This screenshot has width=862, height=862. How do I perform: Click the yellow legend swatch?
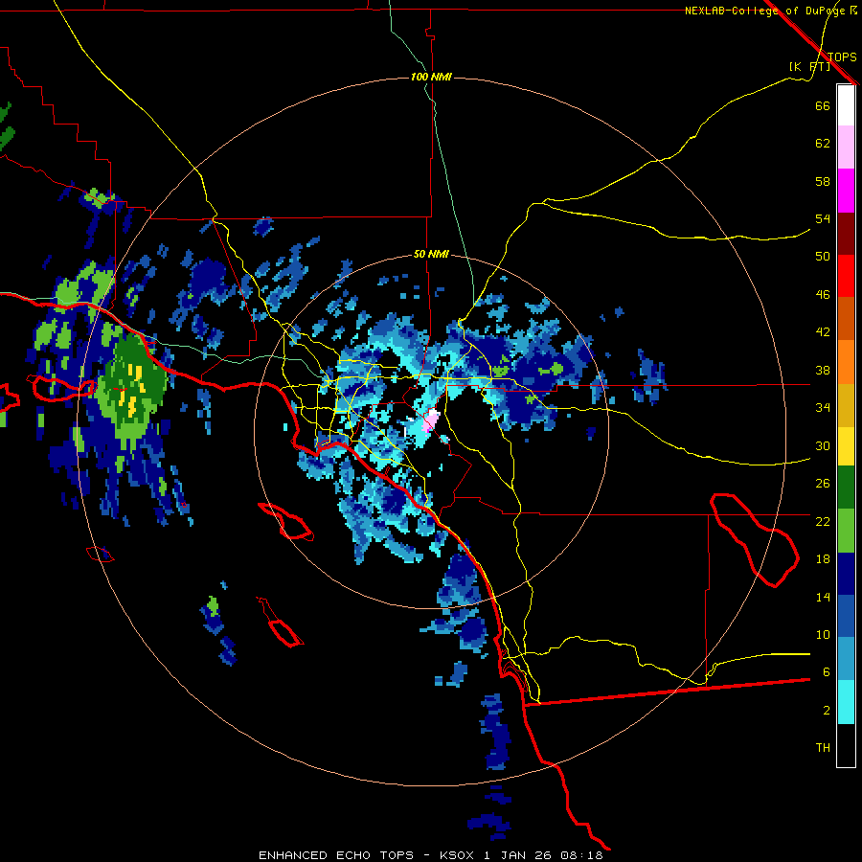(x=846, y=446)
